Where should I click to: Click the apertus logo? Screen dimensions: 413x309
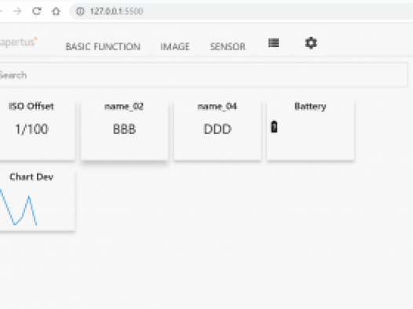[x=18, y=42]
